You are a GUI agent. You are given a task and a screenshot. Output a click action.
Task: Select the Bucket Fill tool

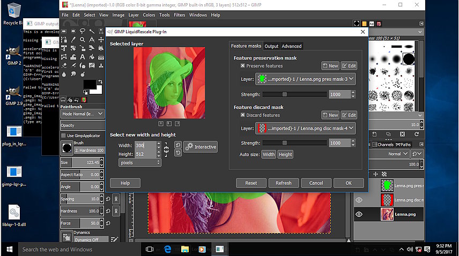(92, 57)
